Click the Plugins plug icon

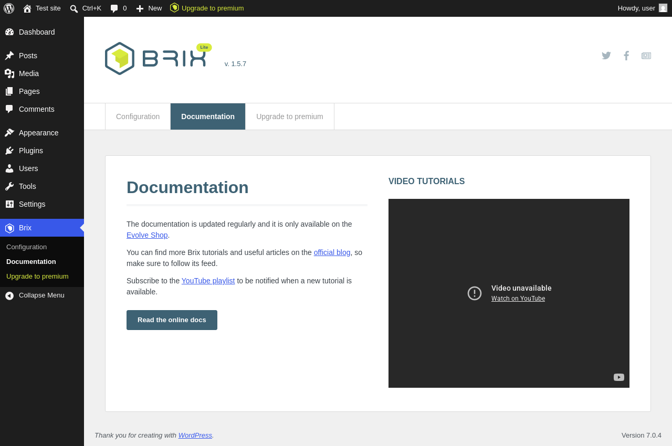click(x=9, y=151)
